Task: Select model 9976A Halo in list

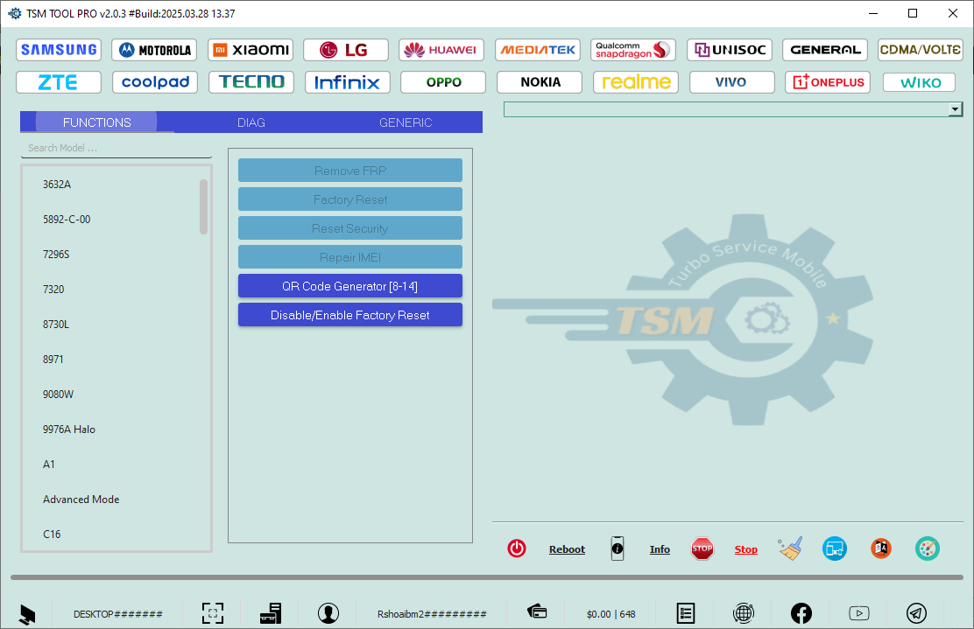Action: tap(69, 430)
